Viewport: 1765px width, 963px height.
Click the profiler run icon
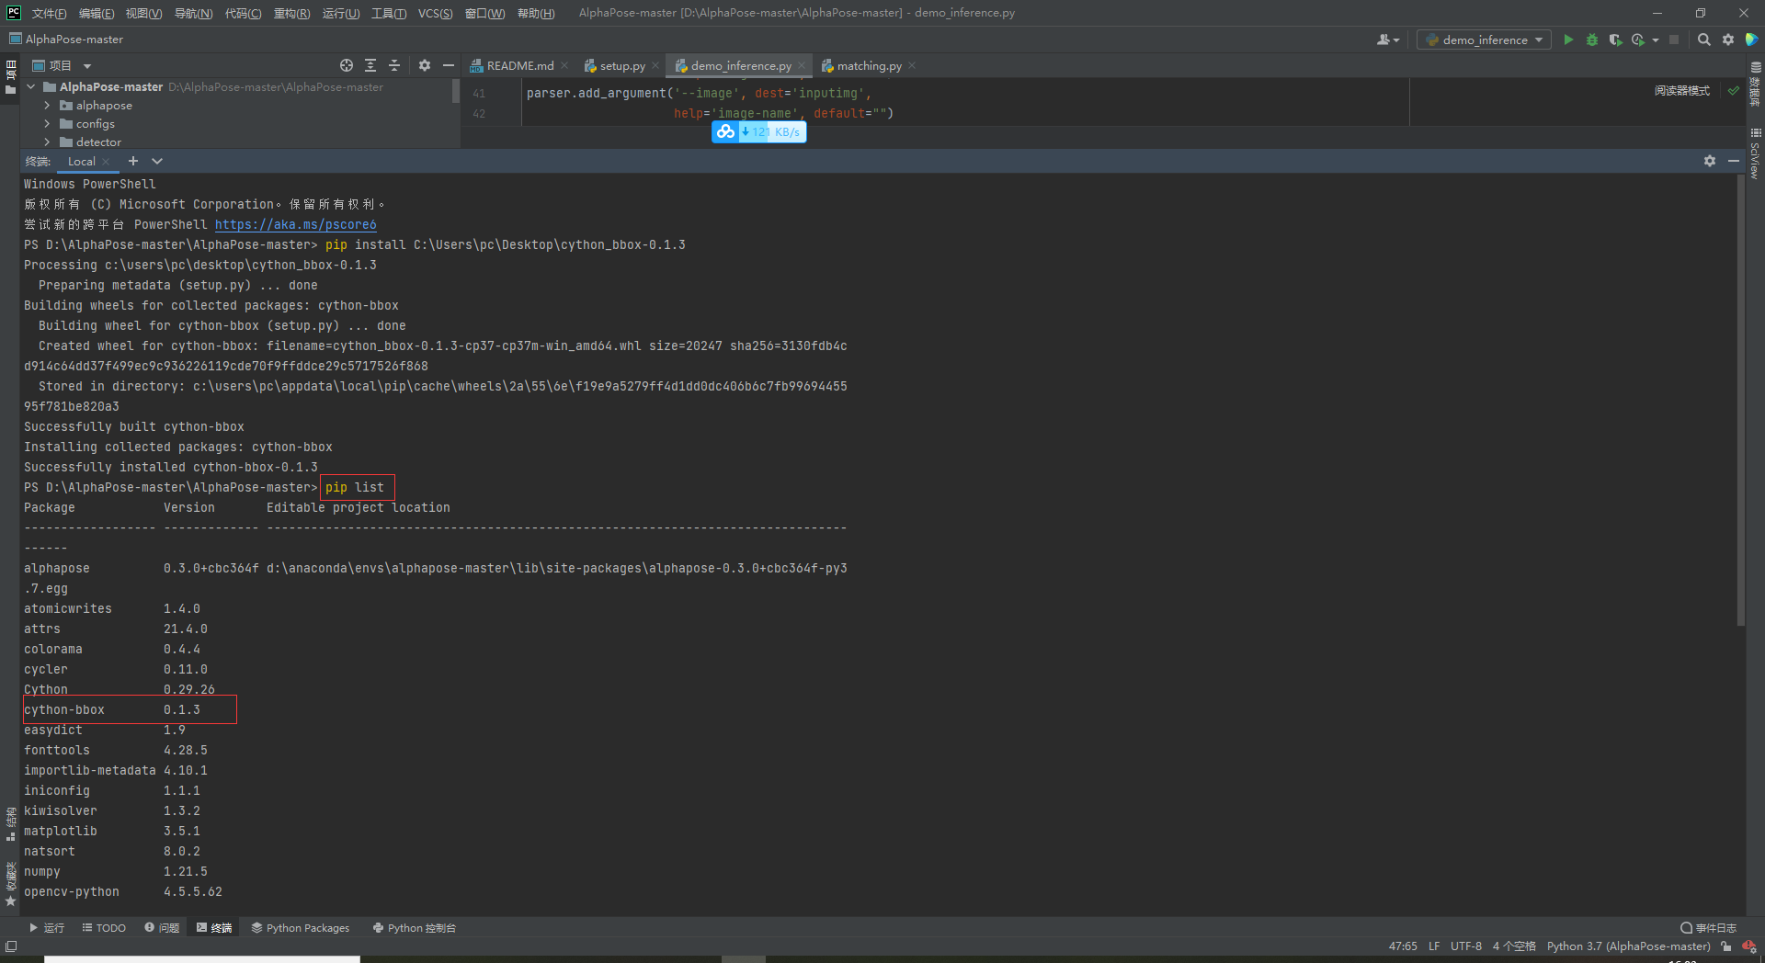(1638, 40)
